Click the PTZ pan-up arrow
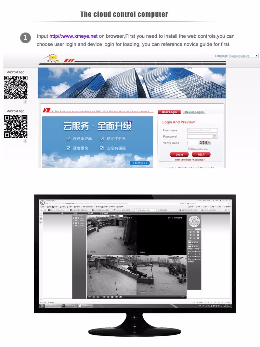Viewport: 260px width, 347px height. click(x=194, y=217)
